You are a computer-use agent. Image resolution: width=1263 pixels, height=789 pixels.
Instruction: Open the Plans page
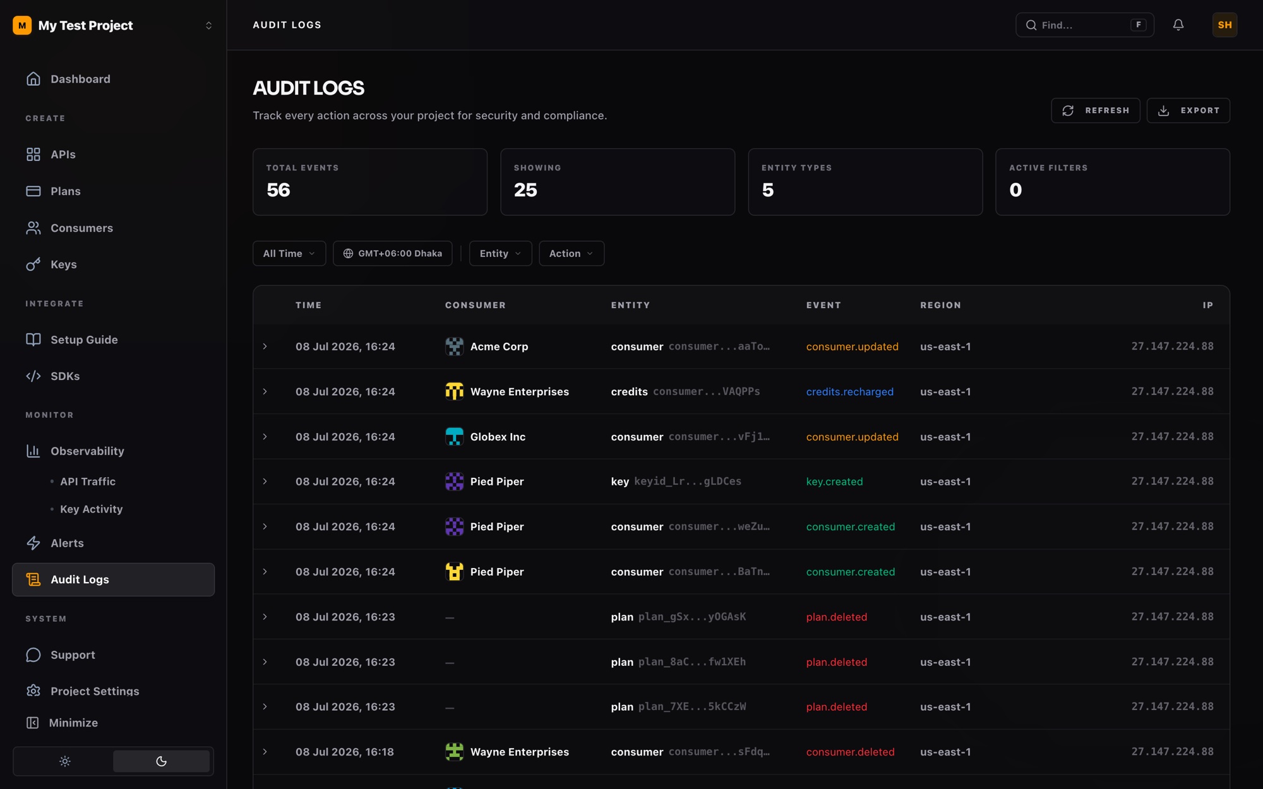[114, 191]
